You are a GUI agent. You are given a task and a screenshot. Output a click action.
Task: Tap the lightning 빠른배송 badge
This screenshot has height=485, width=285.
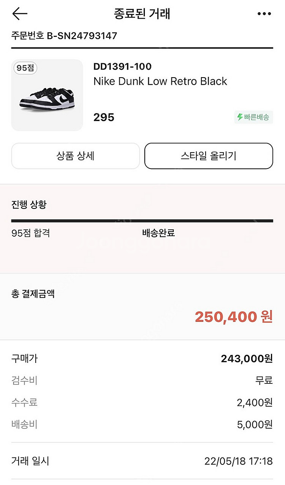(253, 117)
